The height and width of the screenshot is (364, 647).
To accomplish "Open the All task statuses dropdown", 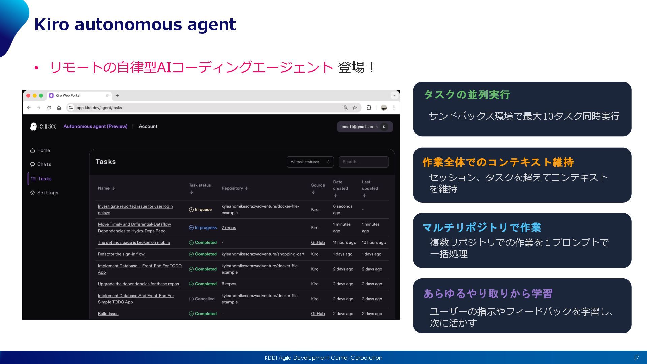I will (310, 162).
